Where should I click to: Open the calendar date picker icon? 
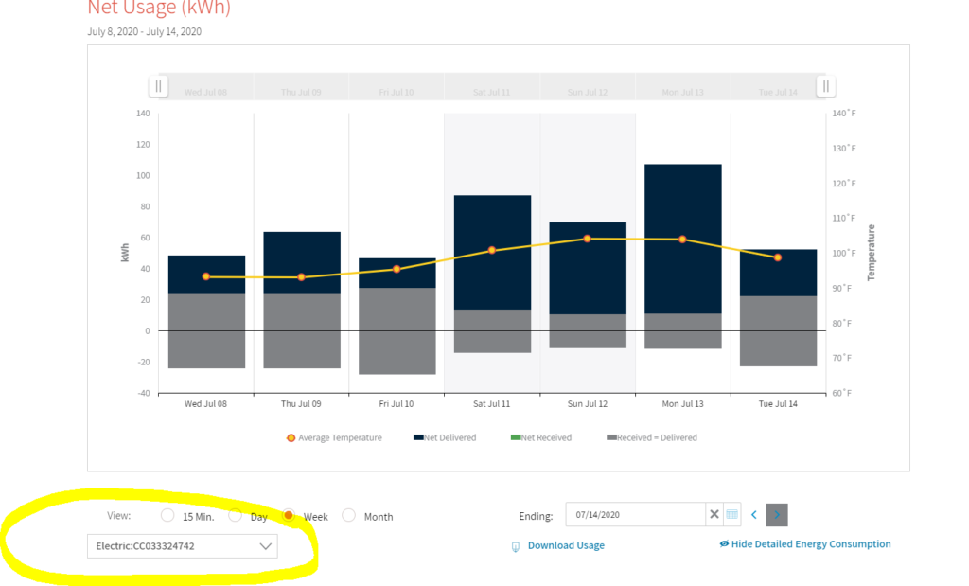click(x=731, y=515)
